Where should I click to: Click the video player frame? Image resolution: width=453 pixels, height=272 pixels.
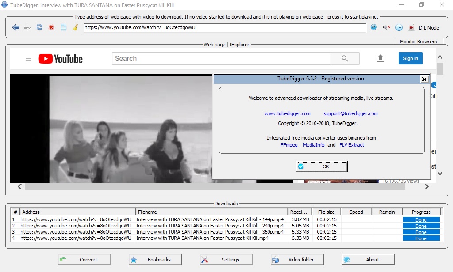pyautogui.click(x=111, y=128)
